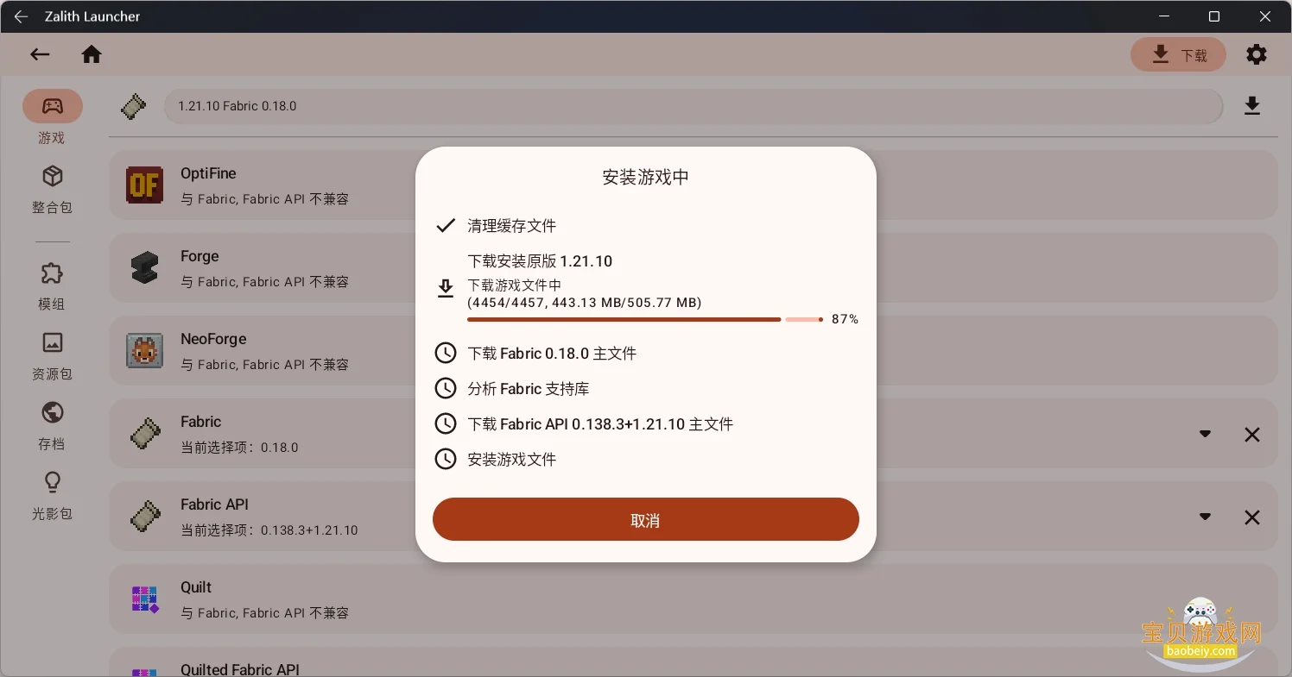Viewport: 1292px width, 677px height.
Task: Click the clock icon beside 安装游戏文件
Action: tap(446, 460)
